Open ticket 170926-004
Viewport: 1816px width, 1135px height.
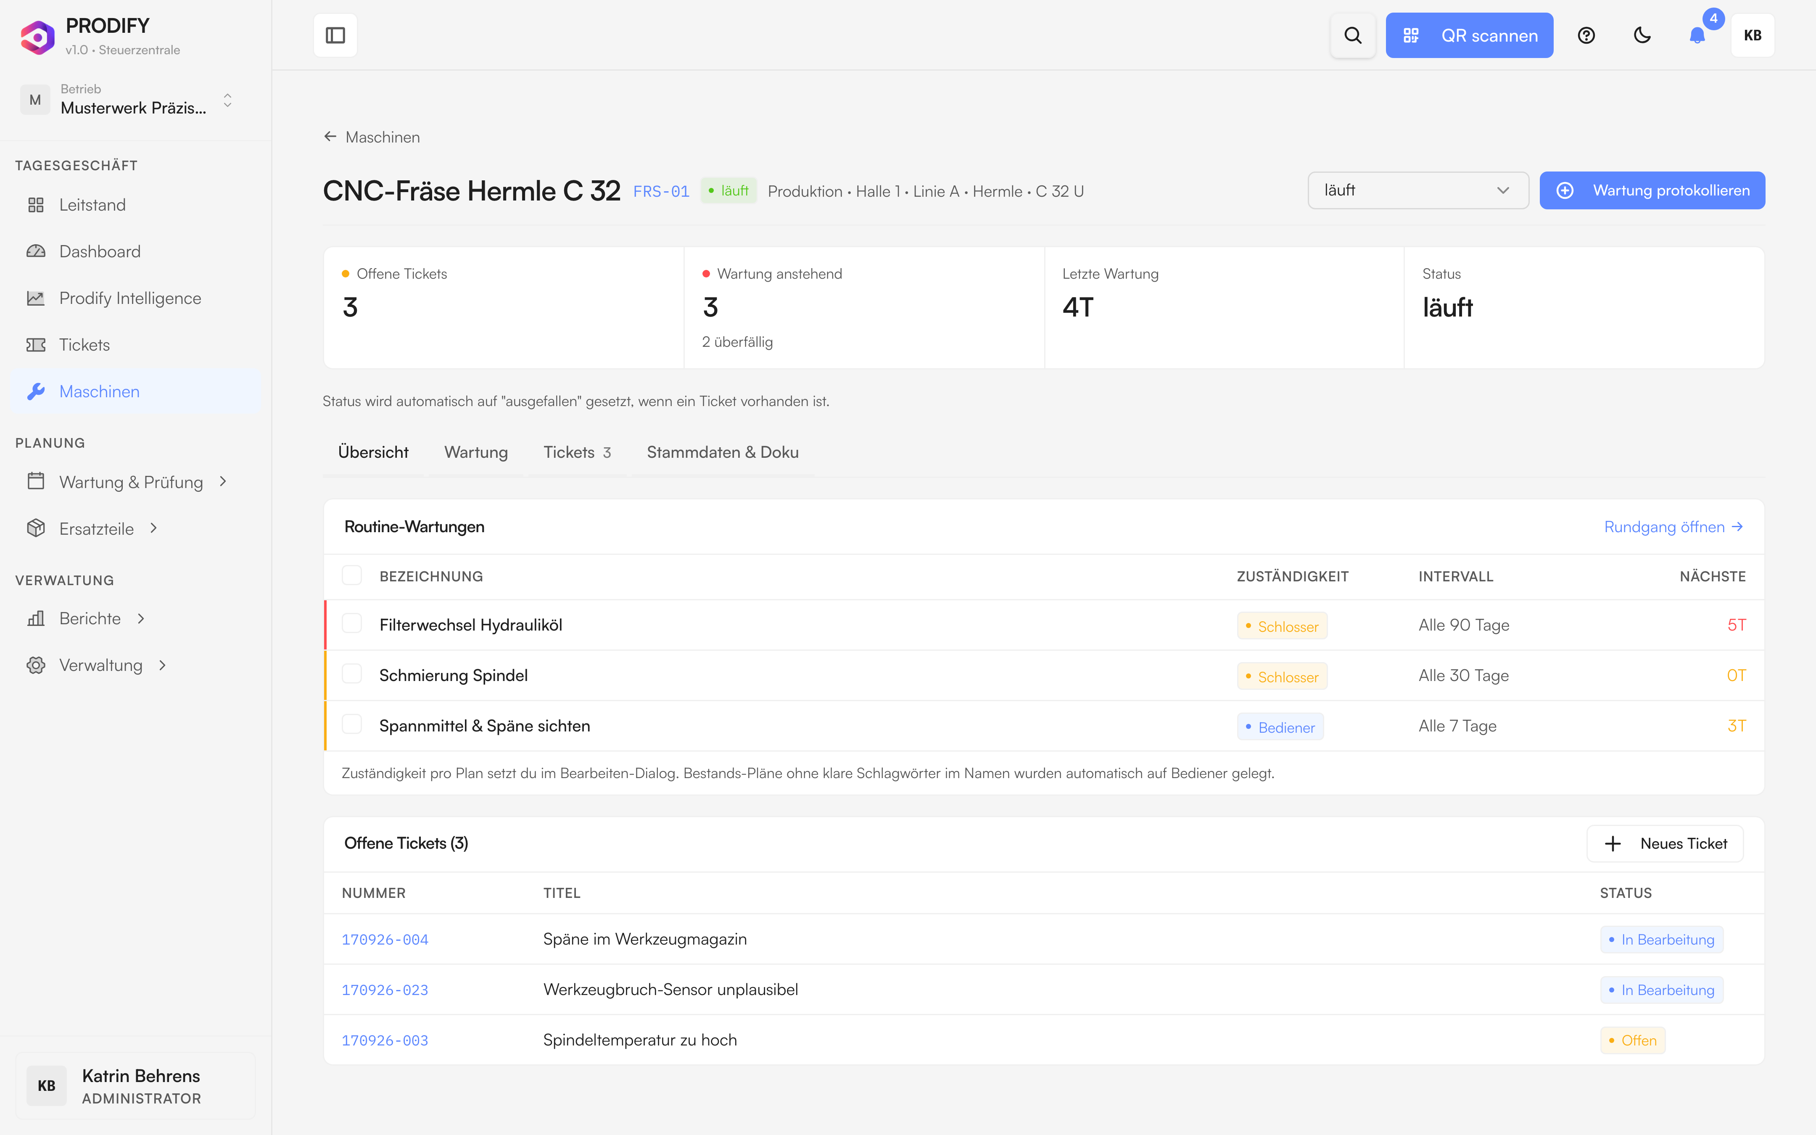[385, 940]
